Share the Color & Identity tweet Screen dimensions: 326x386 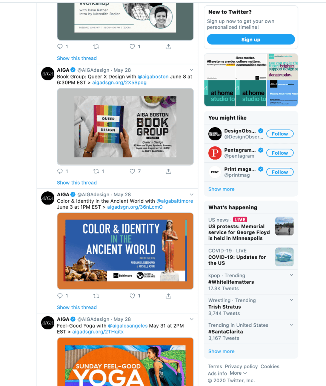tap(169, 296)
